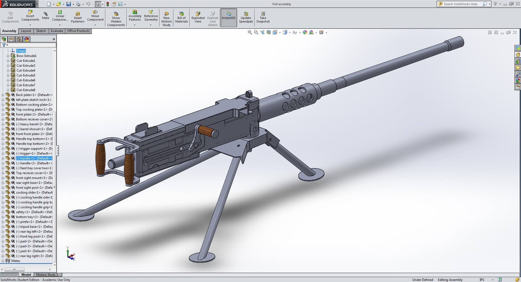Open PropertyManager tab icon
521x282 pixels.
[x=11, y=39]
